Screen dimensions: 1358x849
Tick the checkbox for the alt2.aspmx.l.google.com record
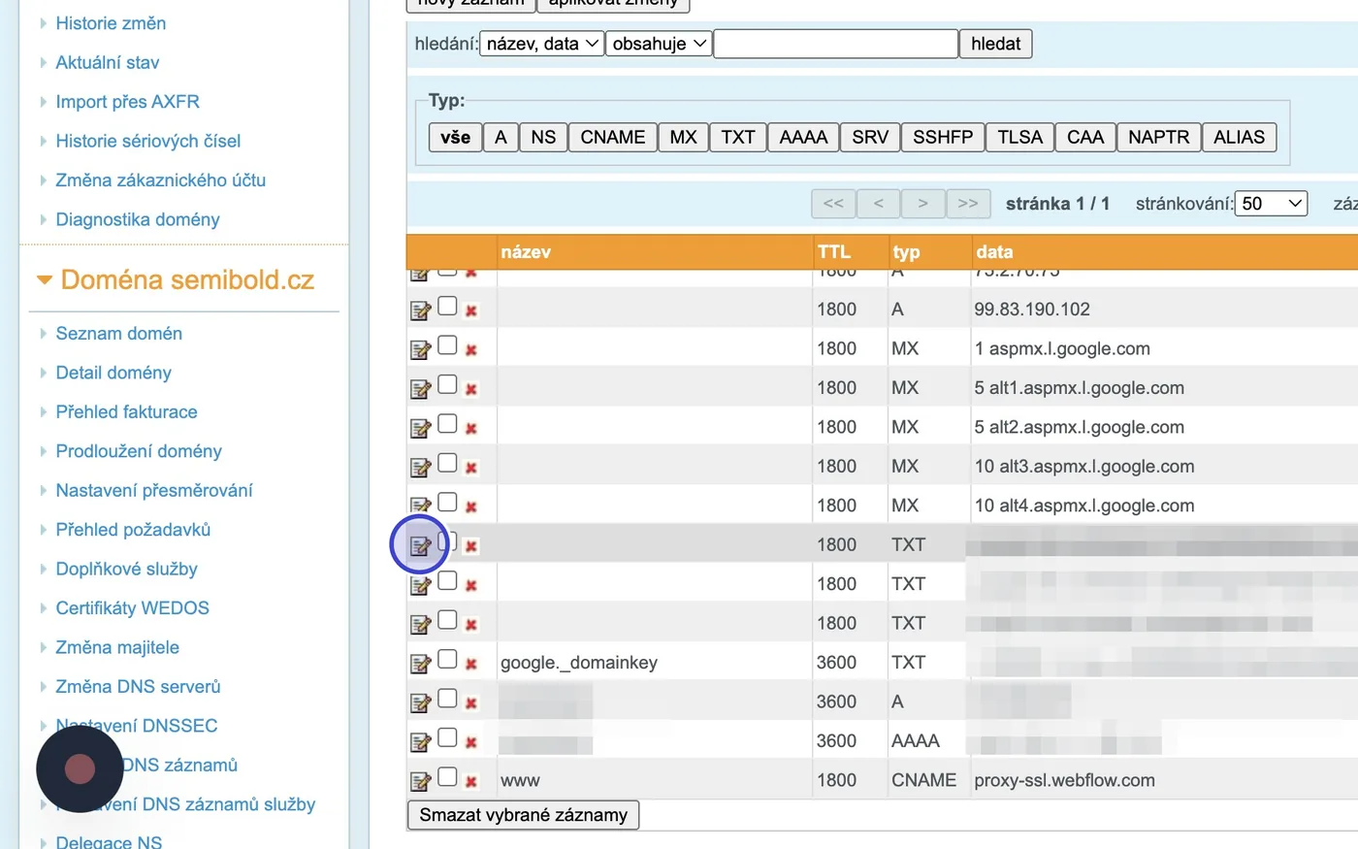pos(447,424)
